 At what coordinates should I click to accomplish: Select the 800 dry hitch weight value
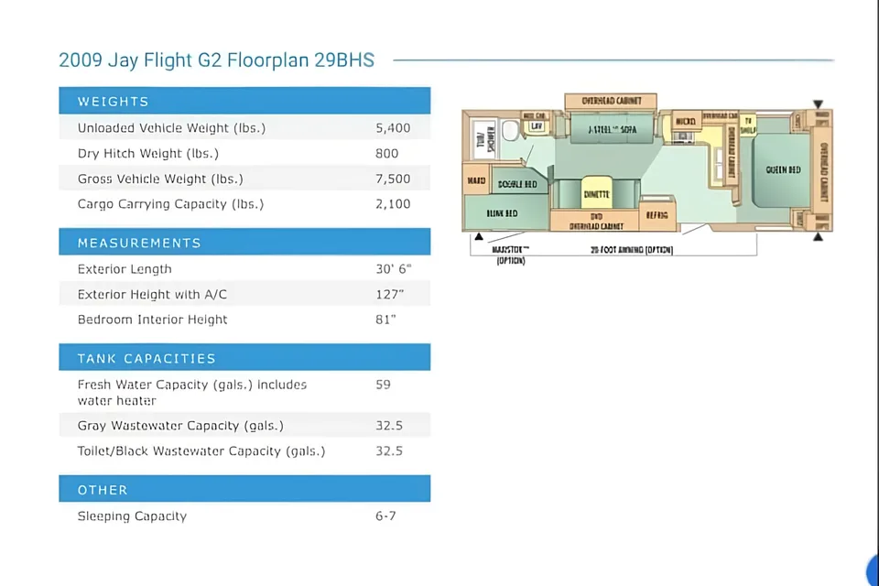tap(386, 154)
